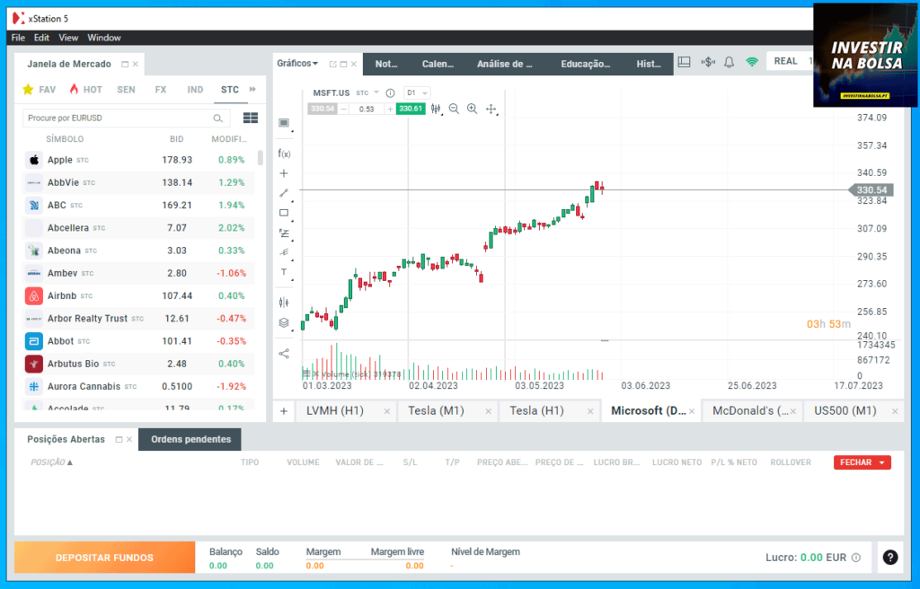This screenshot has width=920, height=589.
Task: Switch to the IND tab
Action: tap(195, 89)
